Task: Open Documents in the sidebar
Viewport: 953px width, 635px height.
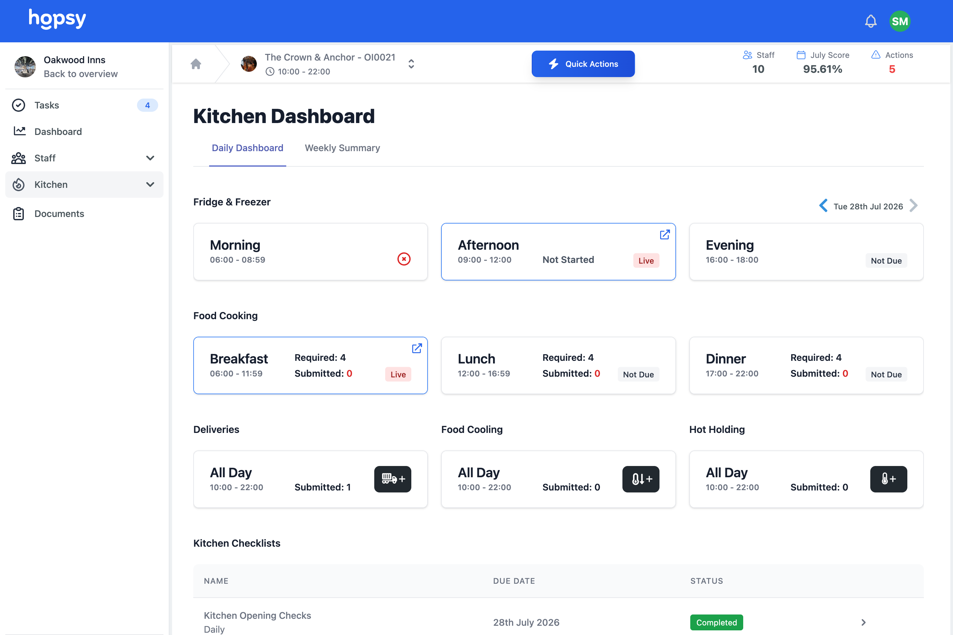Action: click(84, 214)
